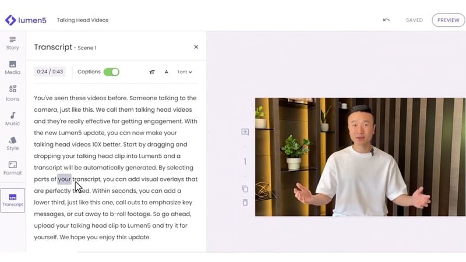Click "10X" in the transcript
Viewport: 466px width, 262px height.
point(97,144)
